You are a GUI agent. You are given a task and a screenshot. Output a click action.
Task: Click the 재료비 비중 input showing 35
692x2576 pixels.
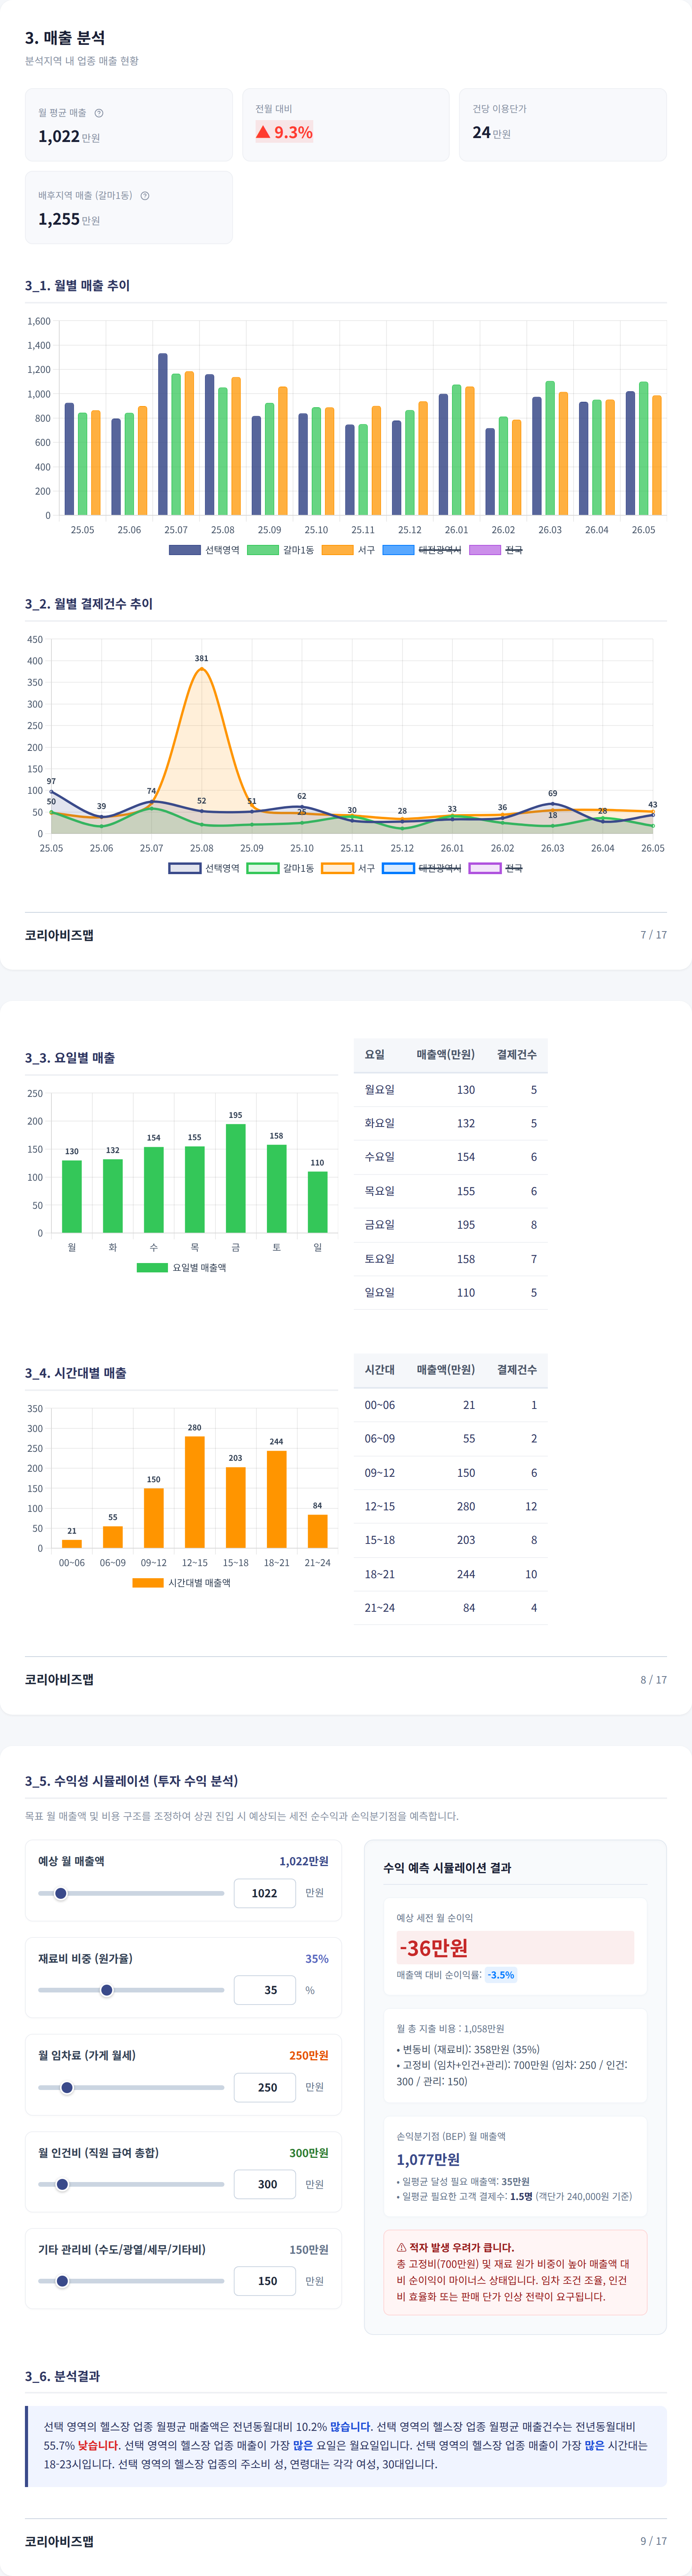265,1990
